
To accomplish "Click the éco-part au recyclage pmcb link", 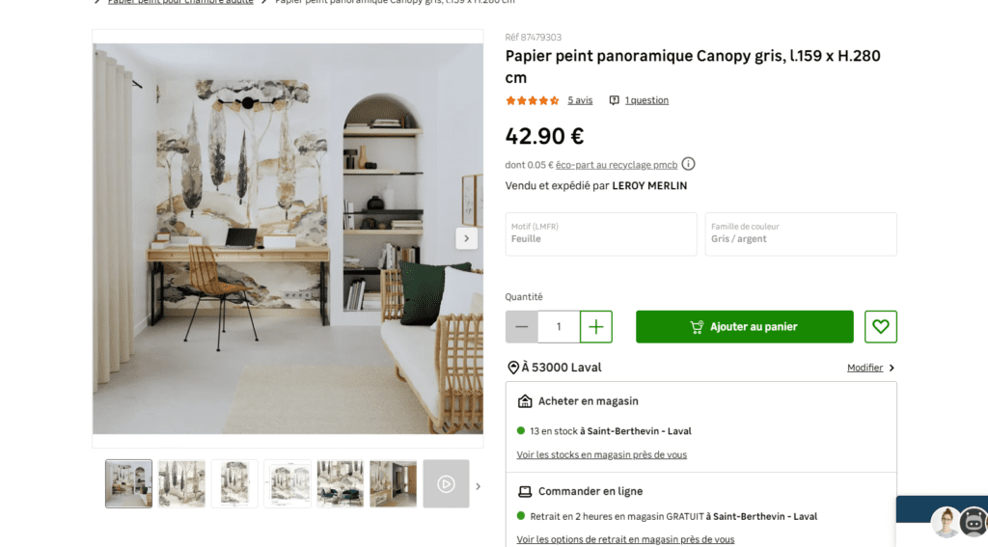I will (617, 165).
